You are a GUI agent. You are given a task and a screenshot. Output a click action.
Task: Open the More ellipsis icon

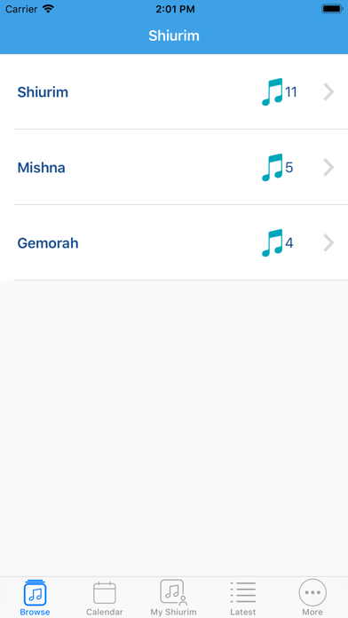coord(312,592)
